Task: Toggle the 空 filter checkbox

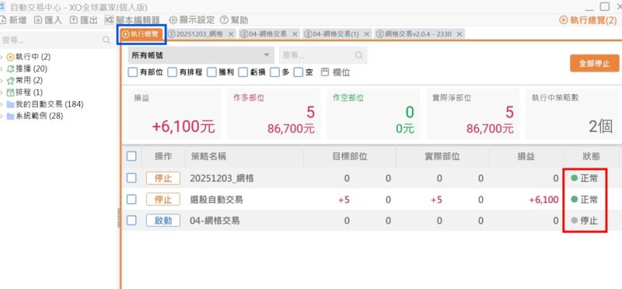Action: (299, 72)
